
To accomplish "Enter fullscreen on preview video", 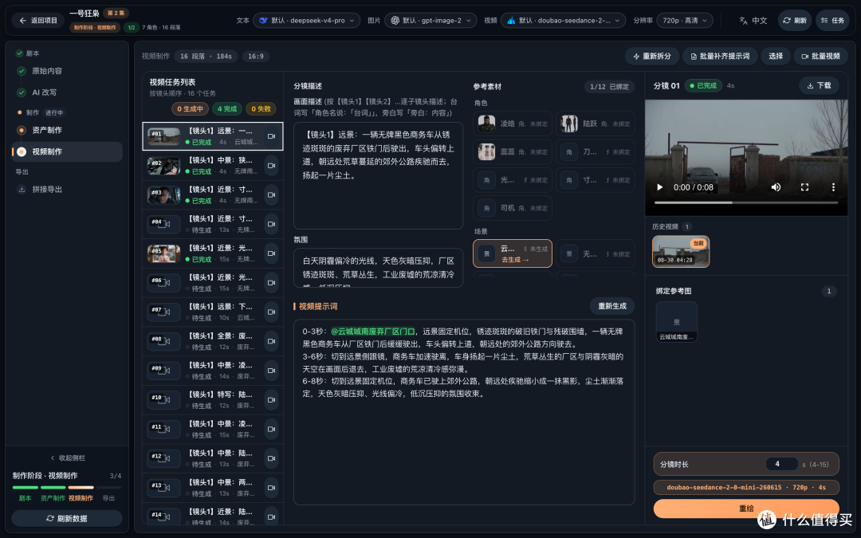I will tap(804, 187).
